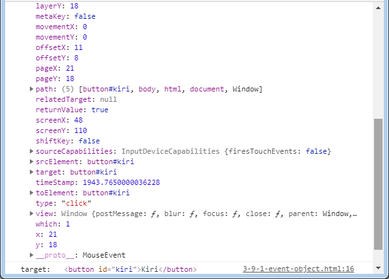Click the document entry in path

(207, 89)
